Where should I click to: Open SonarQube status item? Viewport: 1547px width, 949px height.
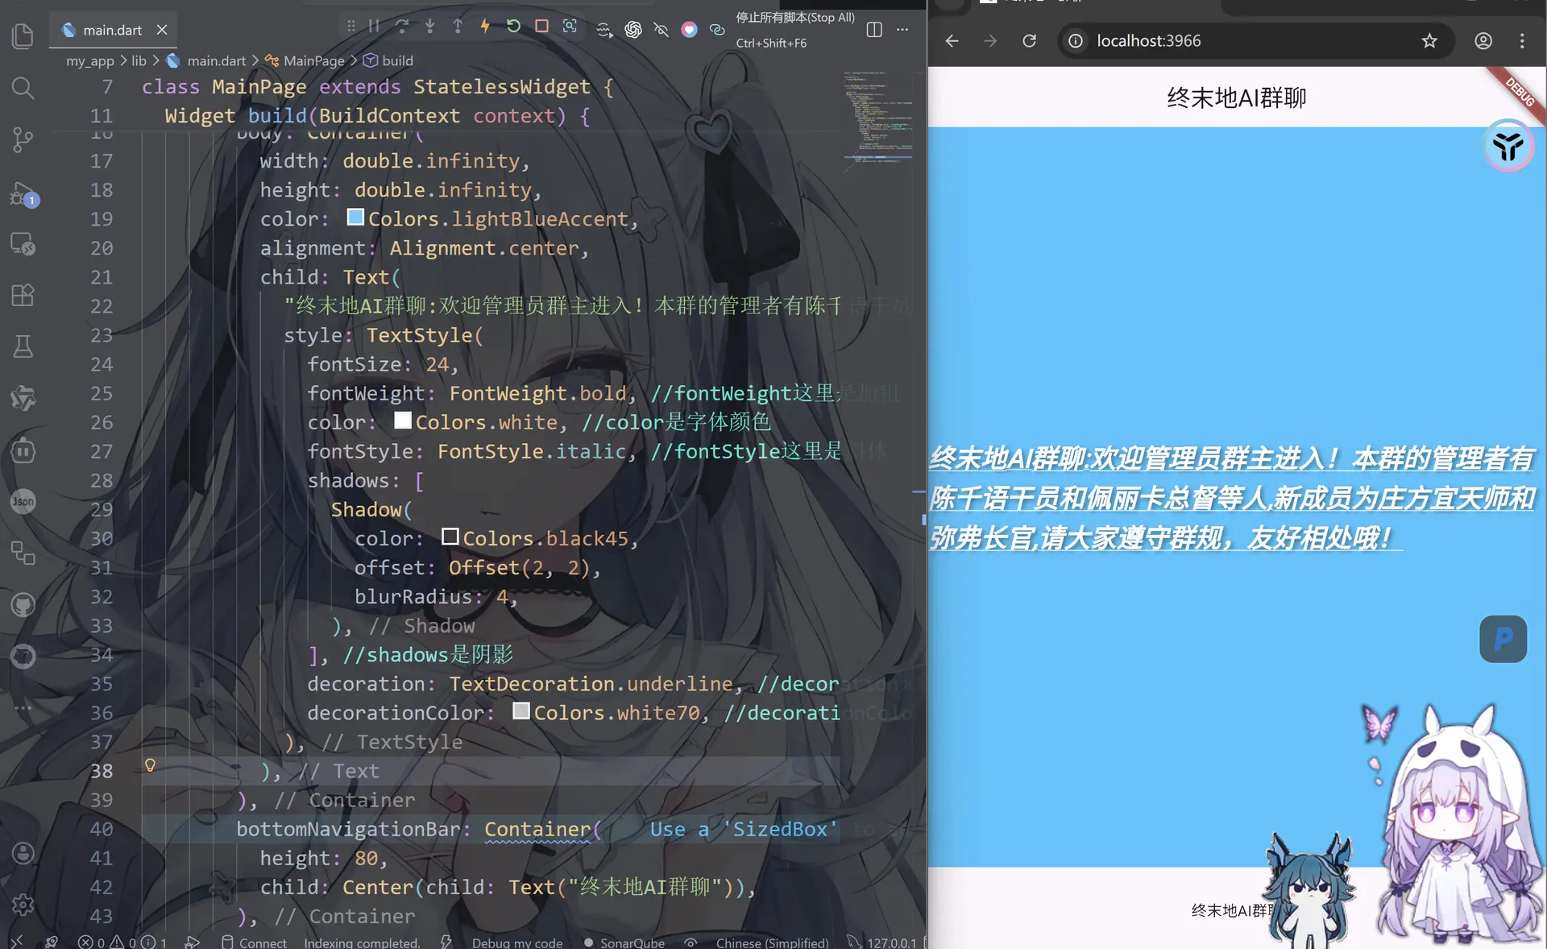point(624,942)
